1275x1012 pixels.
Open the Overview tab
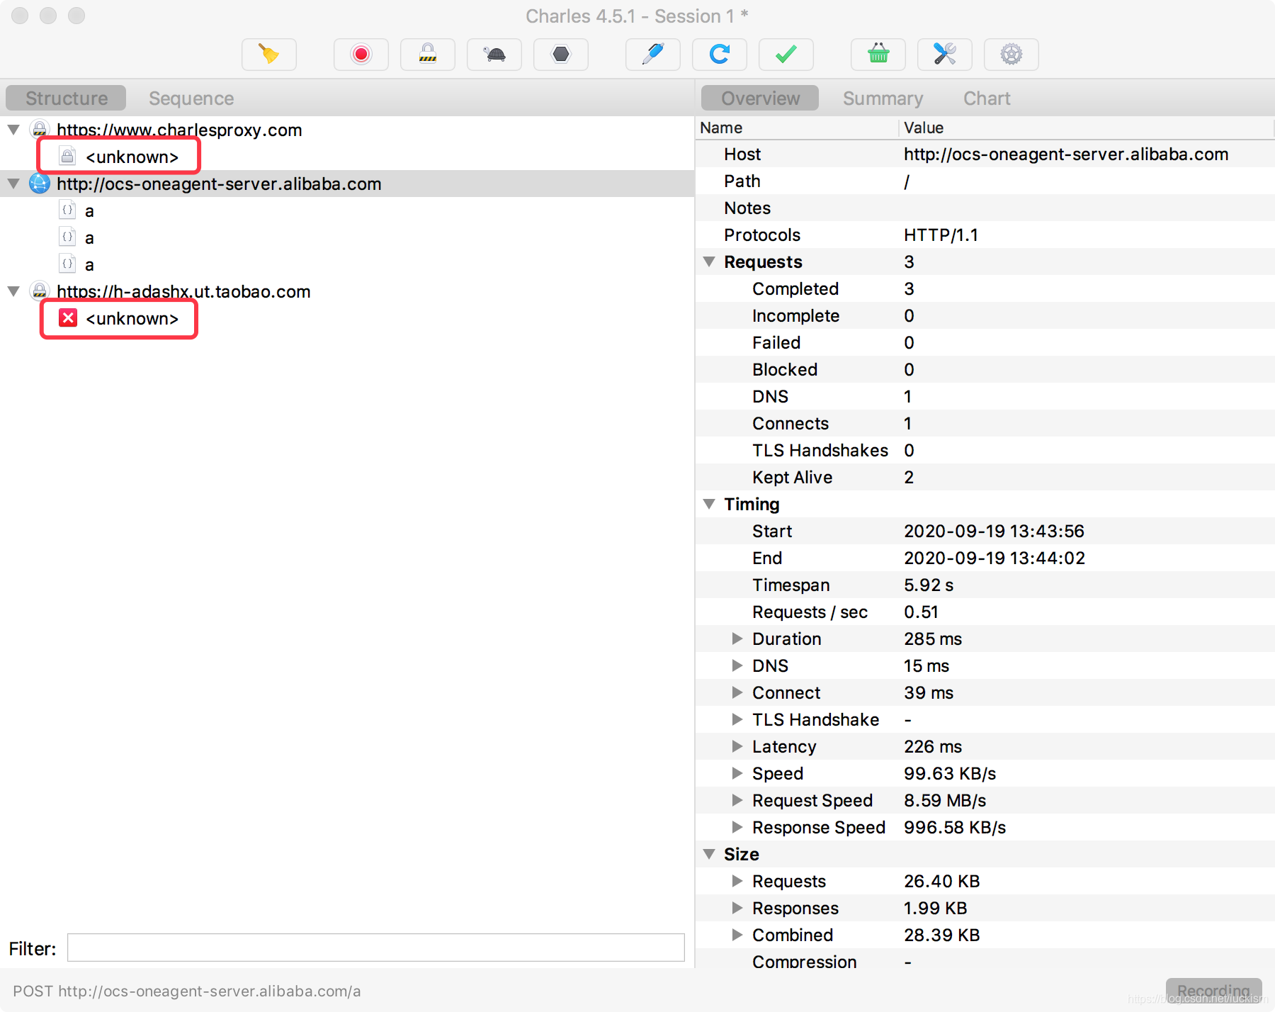click(760, 98)
